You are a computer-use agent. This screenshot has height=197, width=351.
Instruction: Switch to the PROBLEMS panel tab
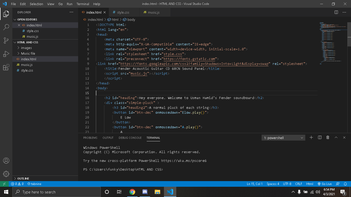coord(90,138)
